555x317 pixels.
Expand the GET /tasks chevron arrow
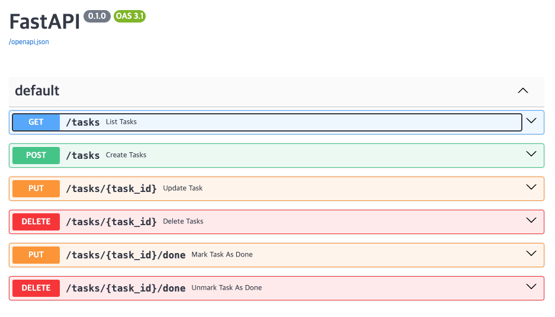coord(531,121)
